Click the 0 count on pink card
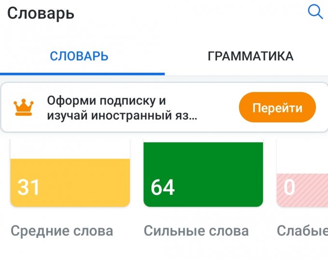This screenshot has height=259, width=328. (x=289, y=187)
